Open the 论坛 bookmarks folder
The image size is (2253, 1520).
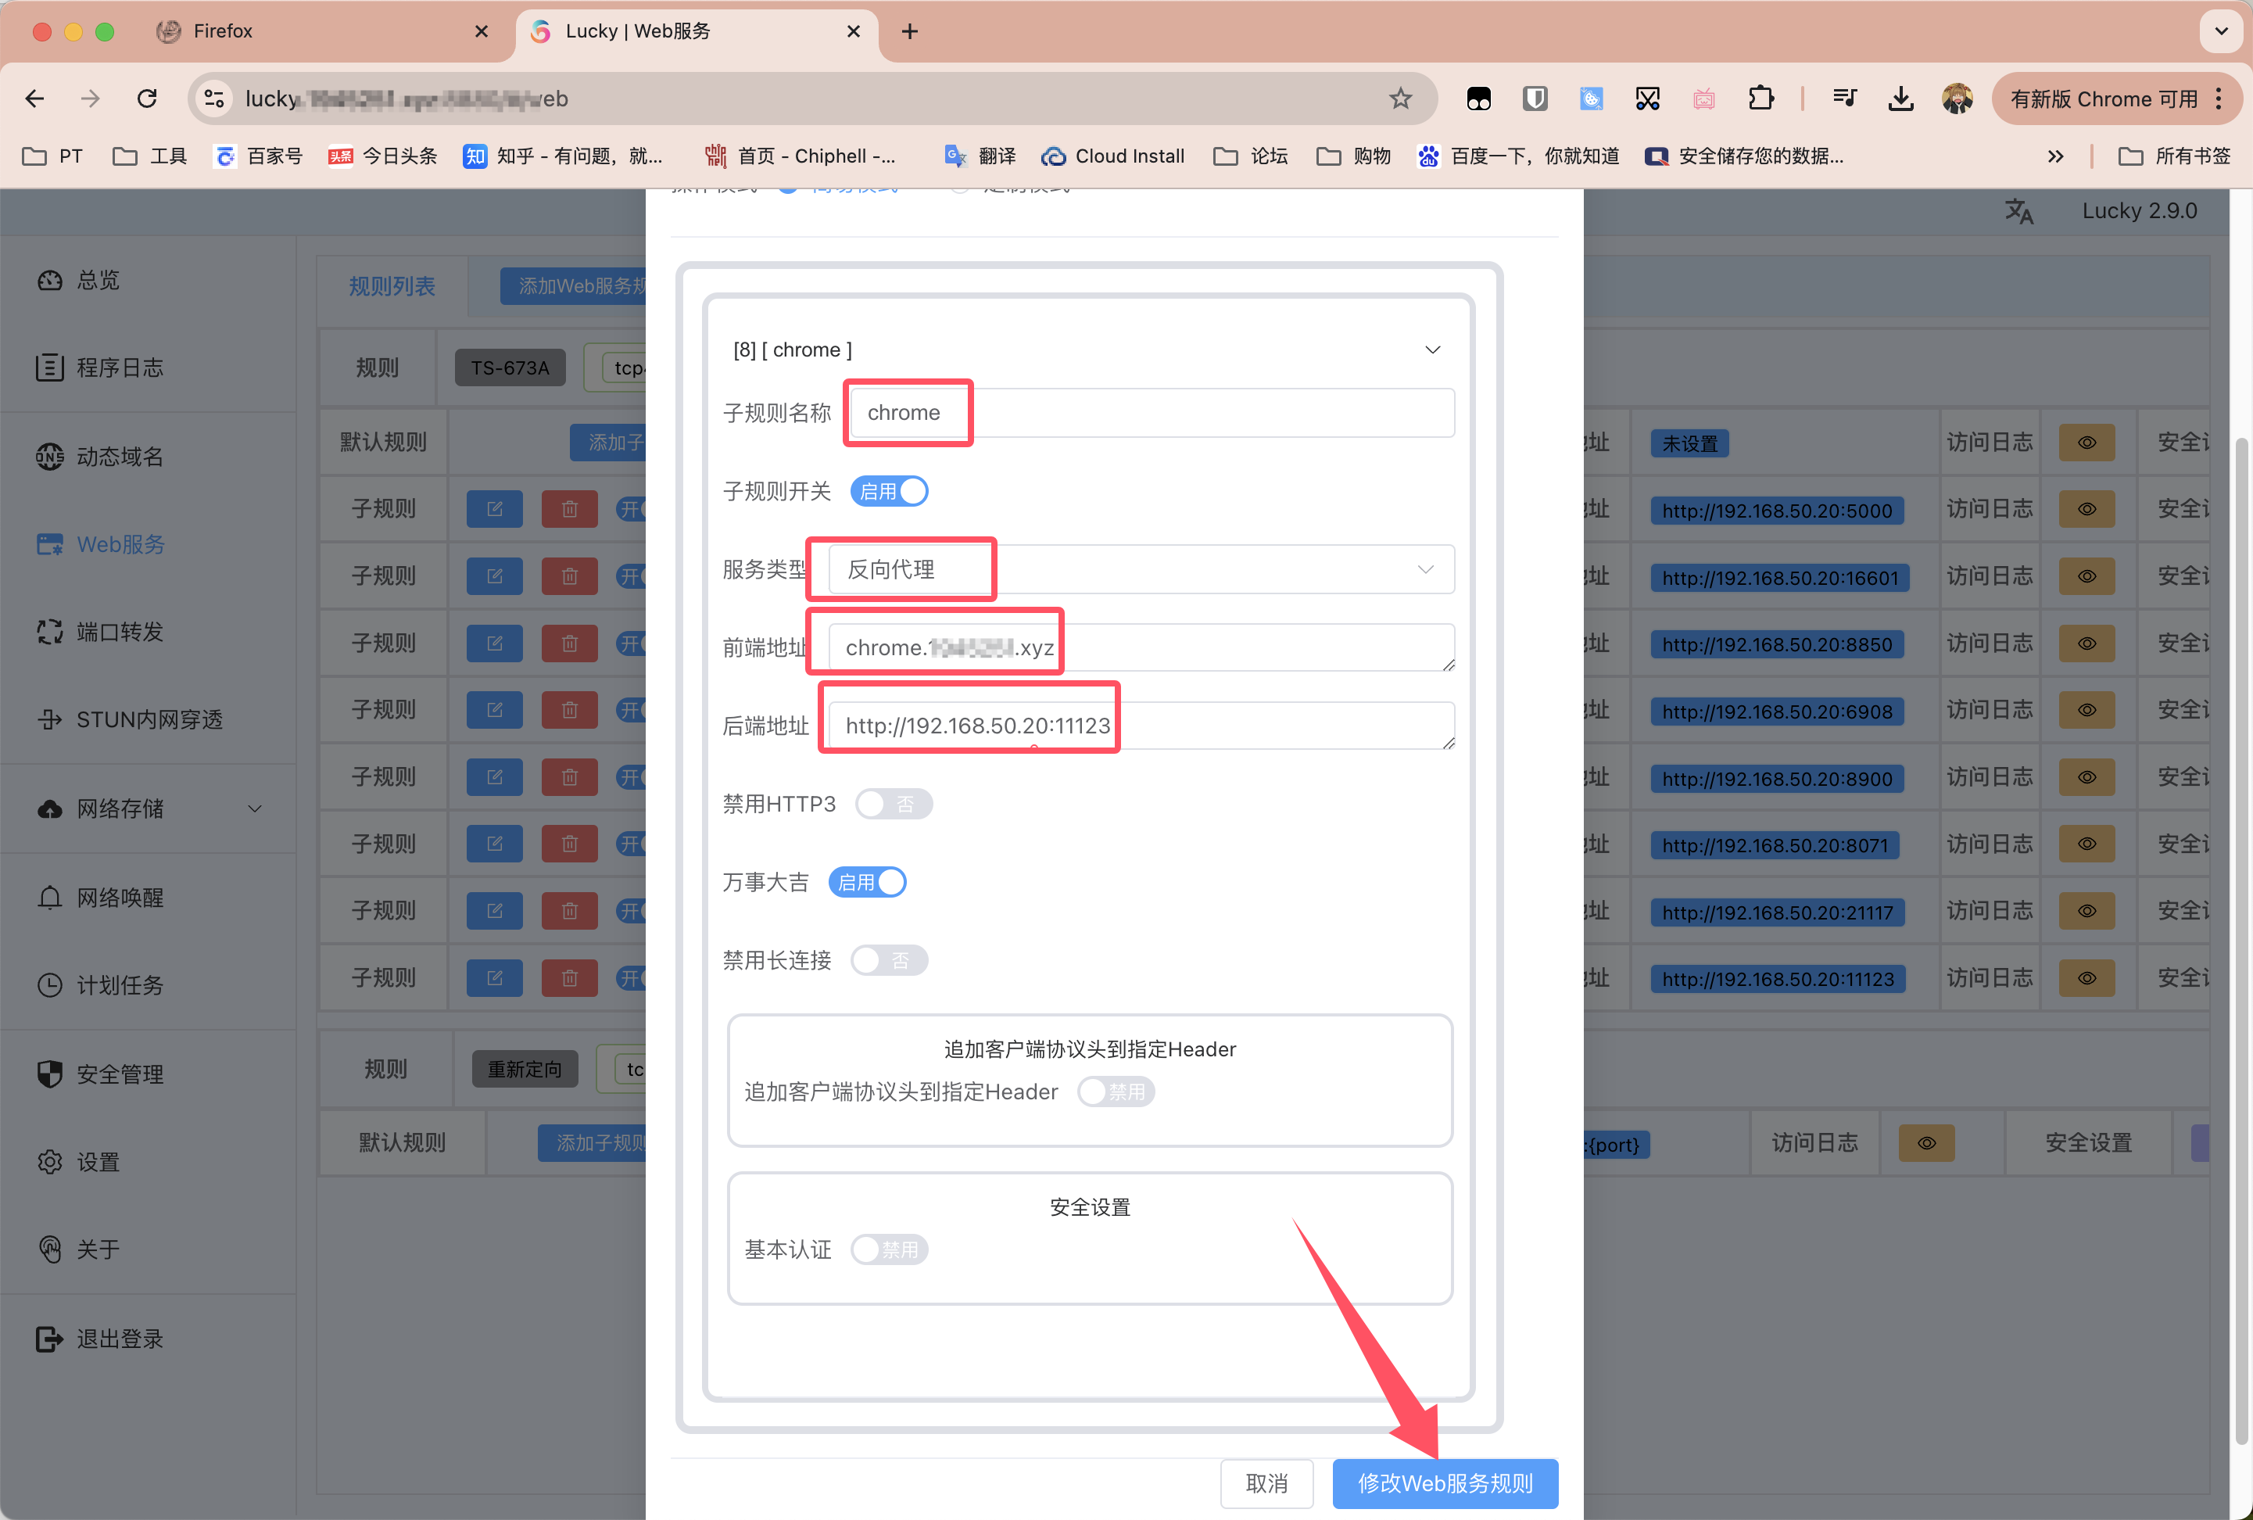pyautogui.click(x=1250, y=156)
